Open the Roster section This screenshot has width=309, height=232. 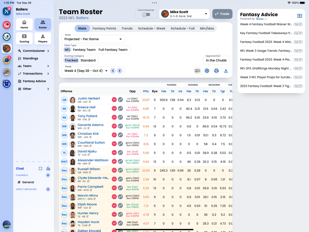43,24
